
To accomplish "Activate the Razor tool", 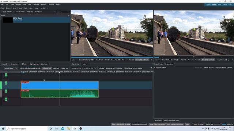I will (56, 68).
